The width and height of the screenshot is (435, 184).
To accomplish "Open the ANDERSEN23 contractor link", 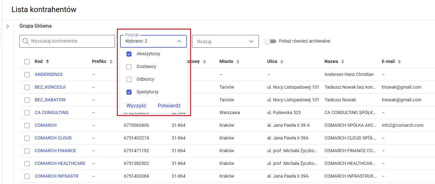I will (x=48, y=74).
